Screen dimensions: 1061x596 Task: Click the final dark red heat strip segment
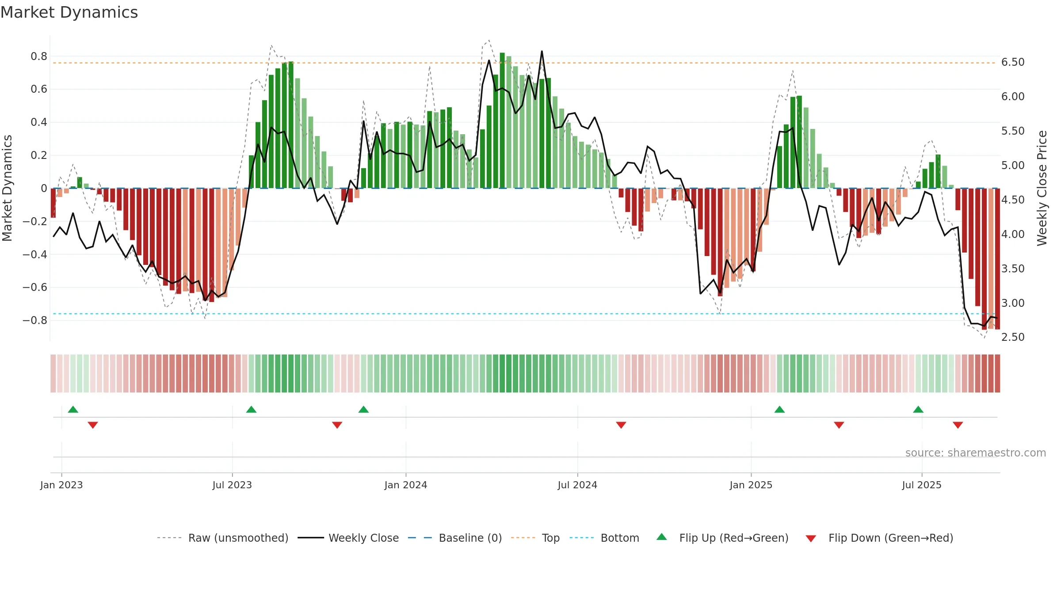tap(997, 373)
